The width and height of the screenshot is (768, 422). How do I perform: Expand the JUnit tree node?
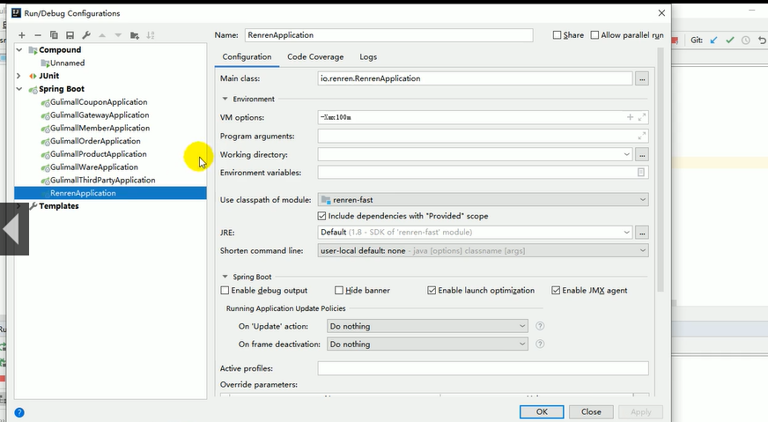click(19, 76)
